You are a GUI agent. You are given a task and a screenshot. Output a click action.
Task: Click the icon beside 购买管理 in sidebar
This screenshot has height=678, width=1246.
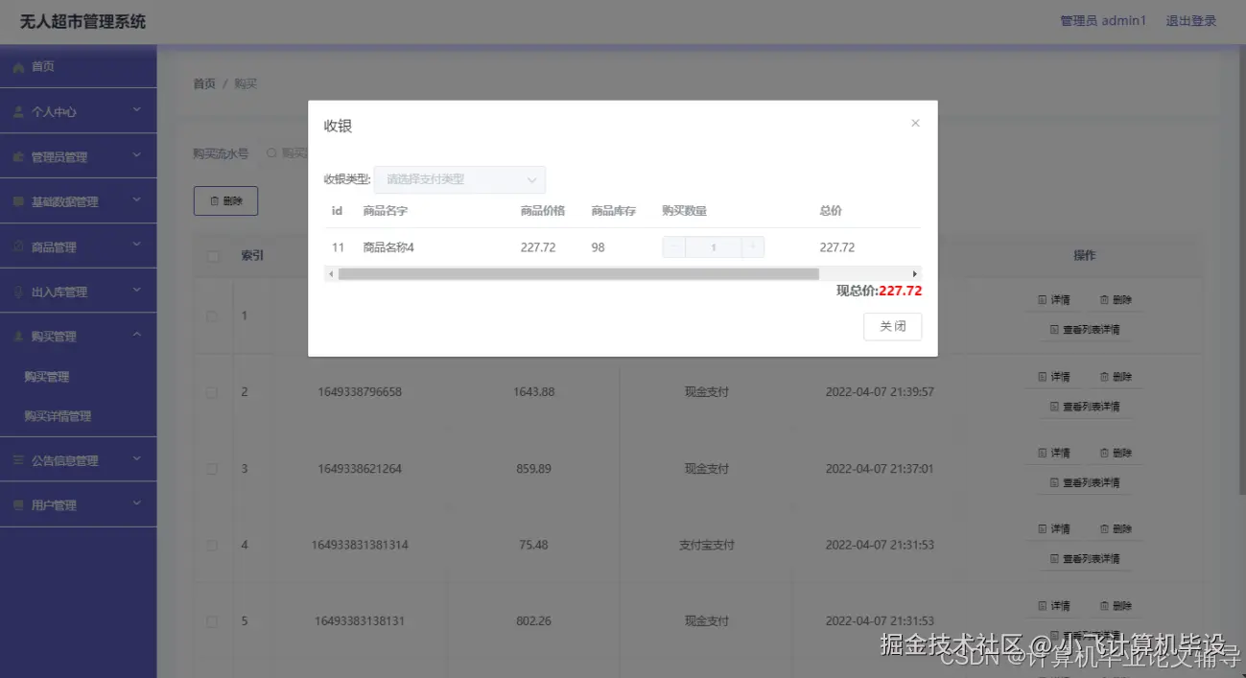[x=19, y=335]
